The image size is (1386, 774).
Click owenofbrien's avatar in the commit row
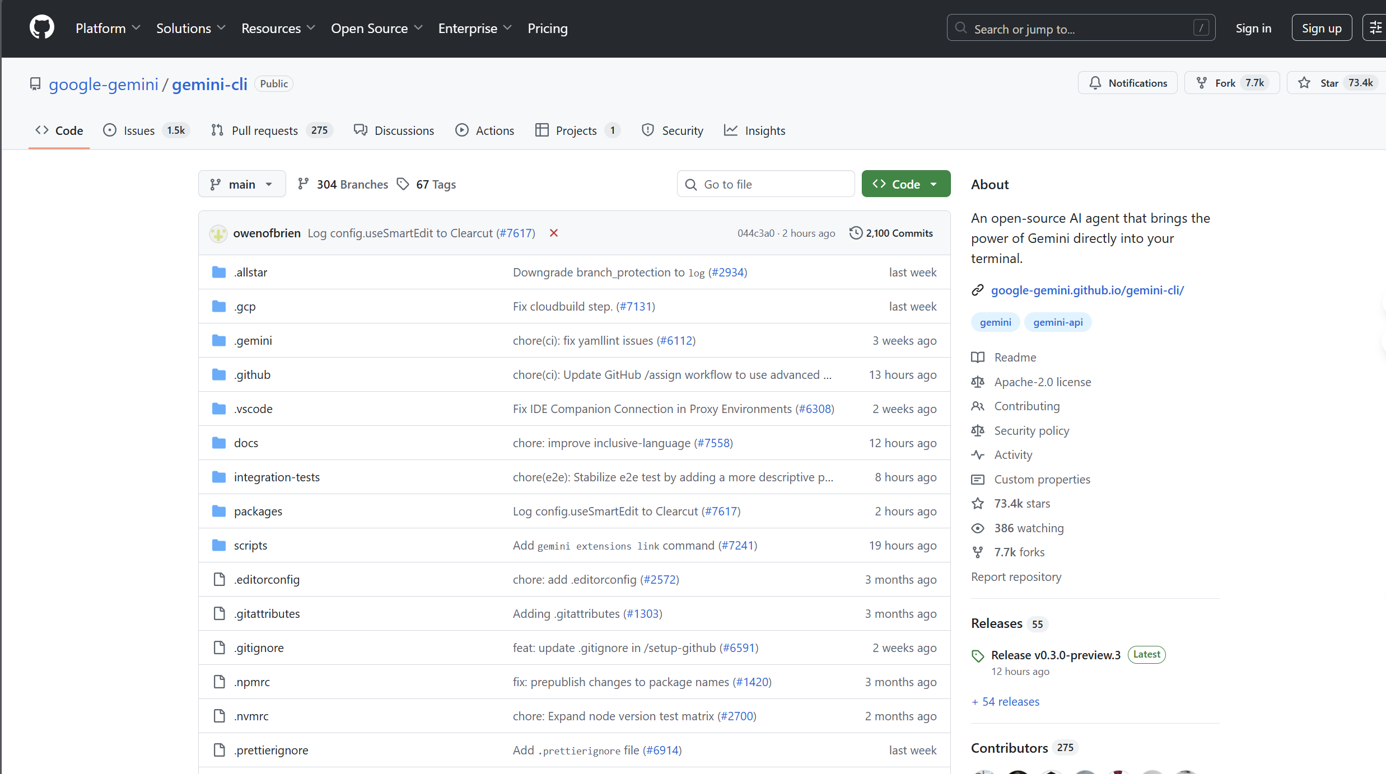point(218,233)
